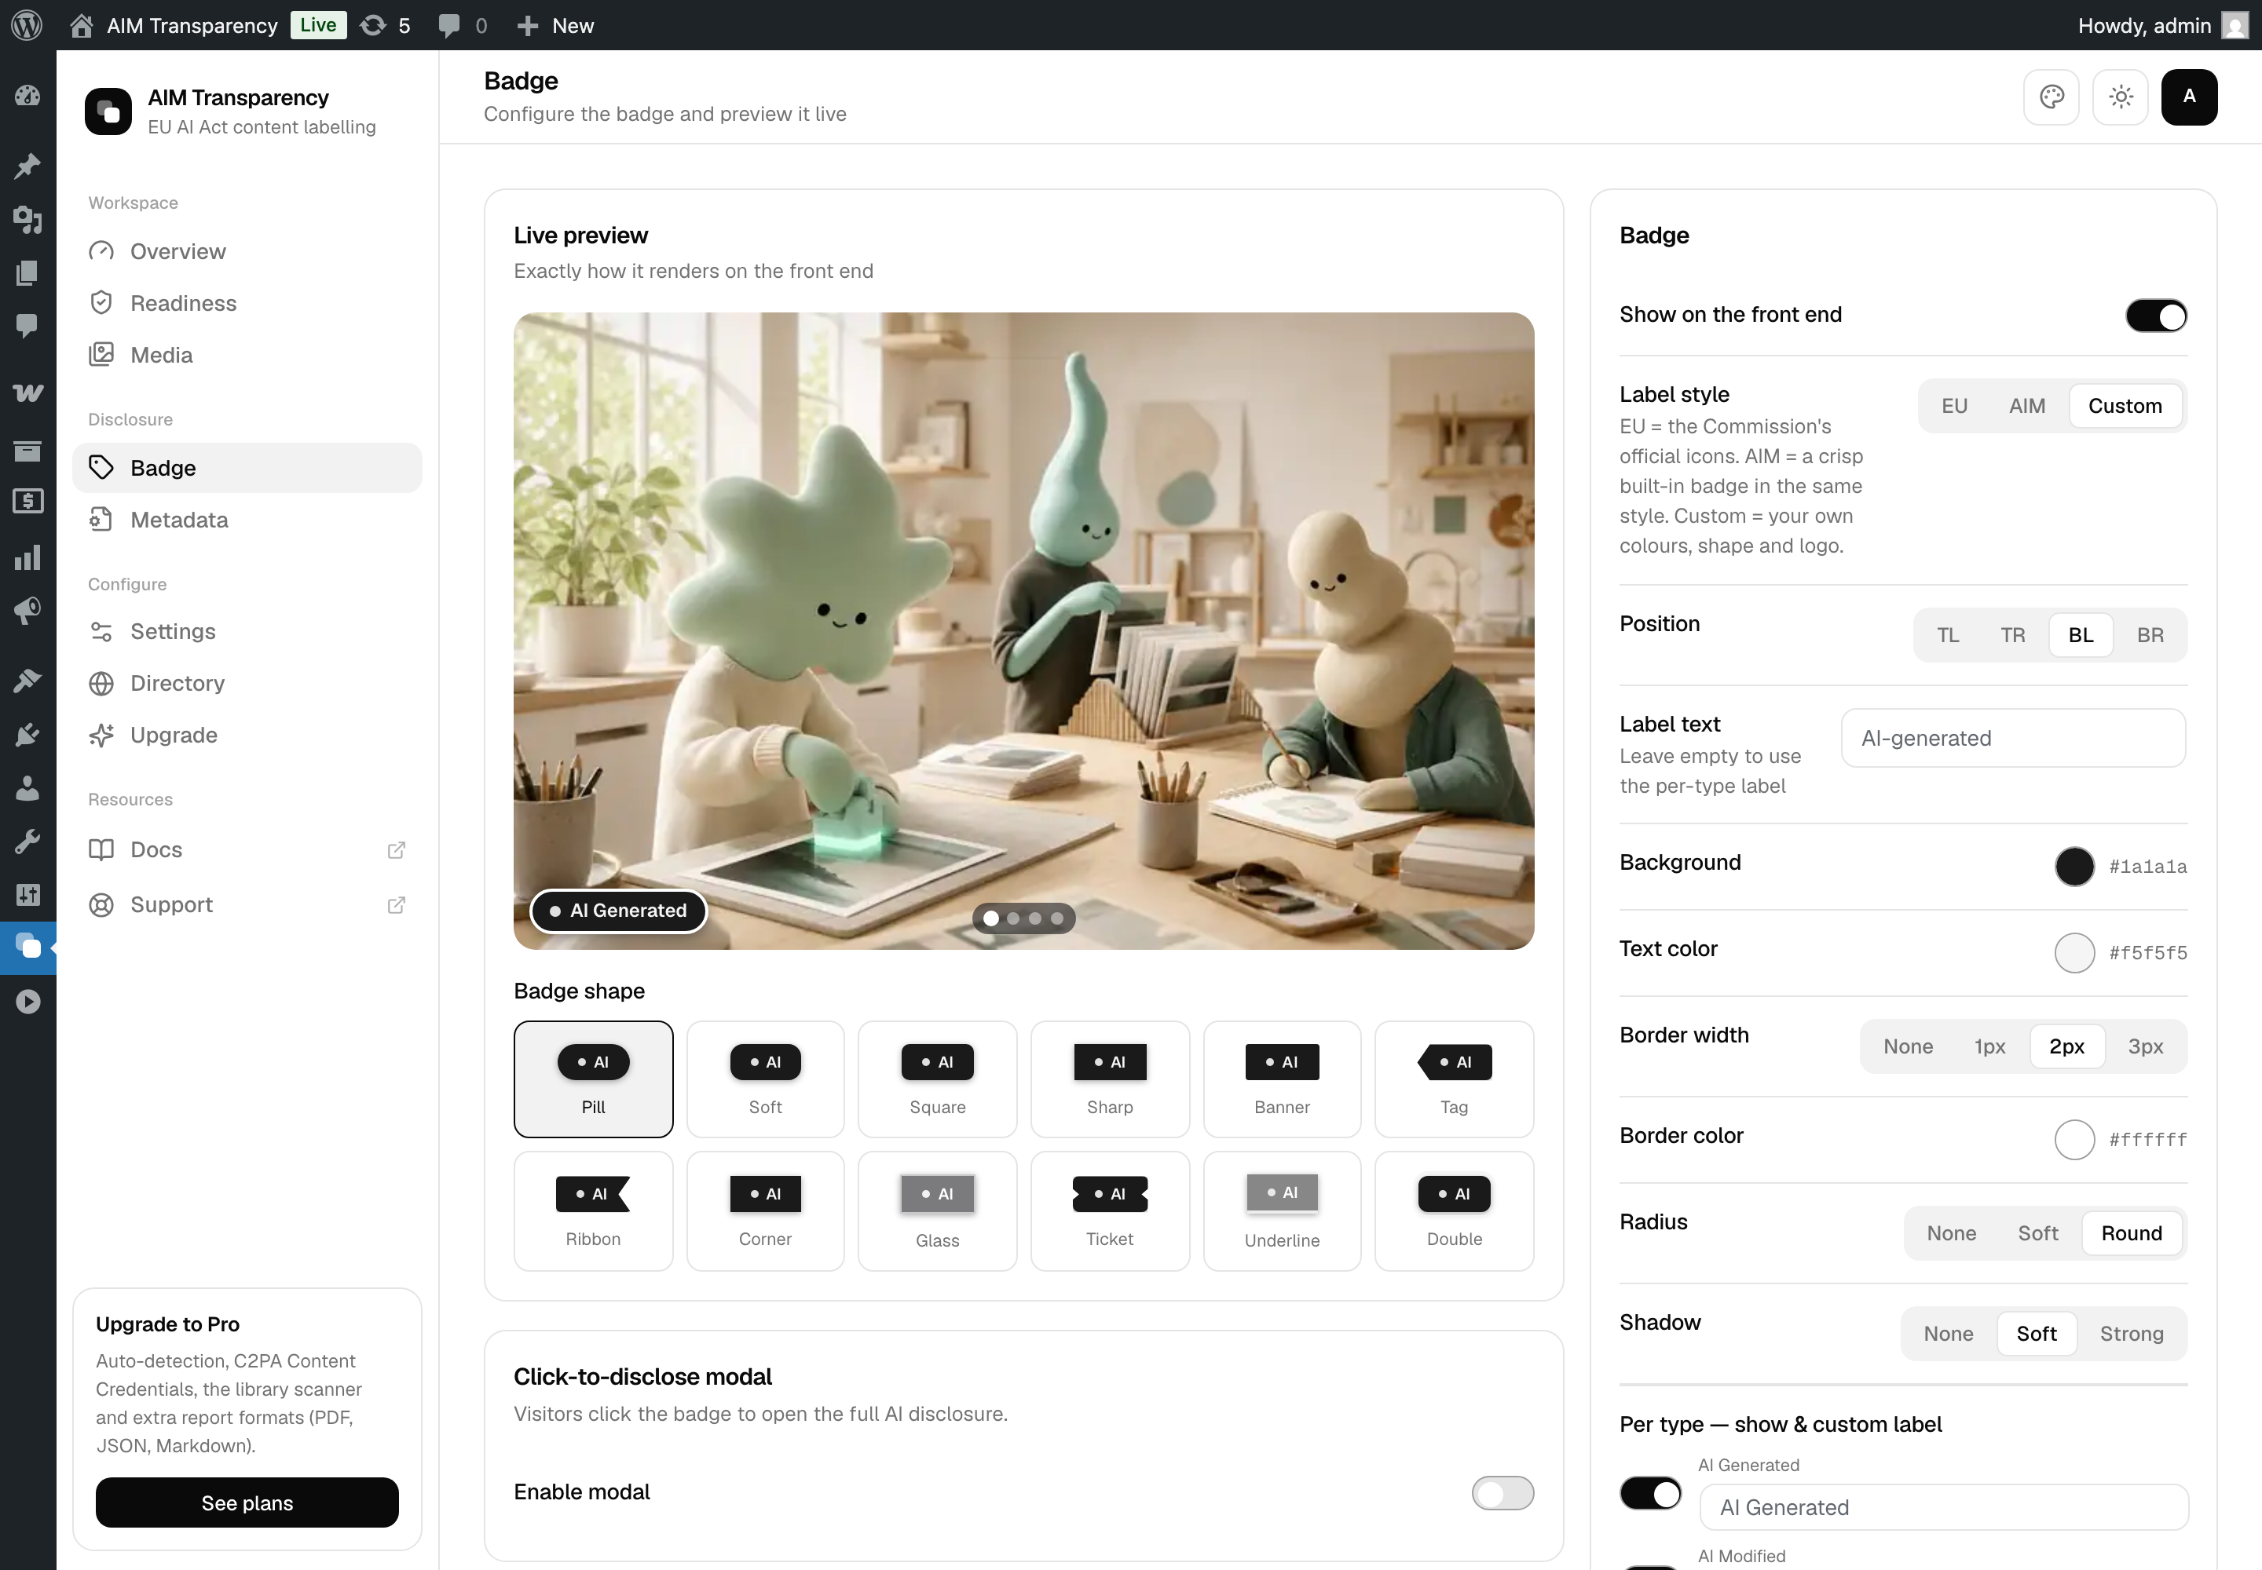Open the Media library sidebar icon
This screenshot has width=2262, height=1570.
[27, 218]
